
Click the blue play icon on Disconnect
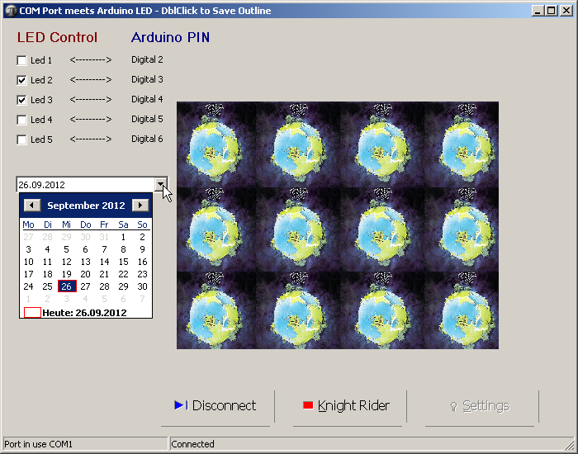pos(181,405)
